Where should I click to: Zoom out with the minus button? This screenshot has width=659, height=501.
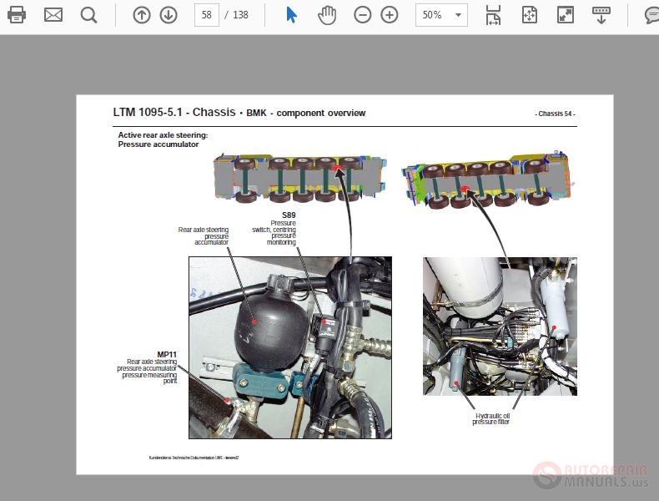[362, 15]
